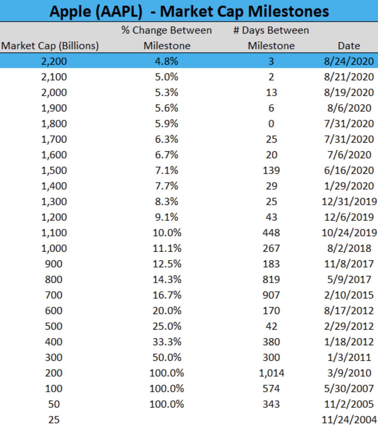Click the 1,014 days between cell
378x426 pixels.
[272, 373]
